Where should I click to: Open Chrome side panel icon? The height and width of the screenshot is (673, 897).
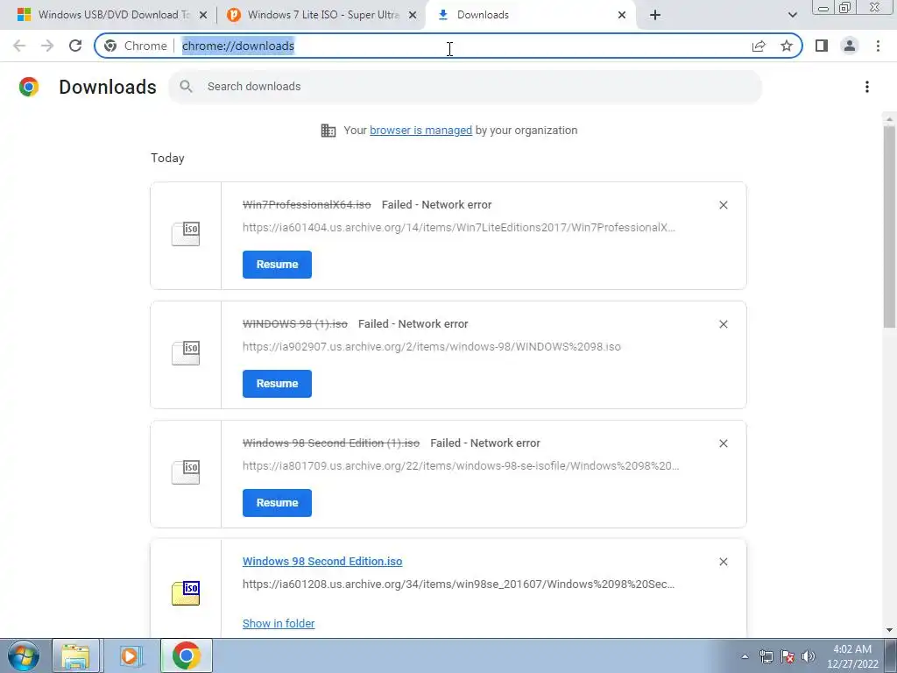coord(822,46)
